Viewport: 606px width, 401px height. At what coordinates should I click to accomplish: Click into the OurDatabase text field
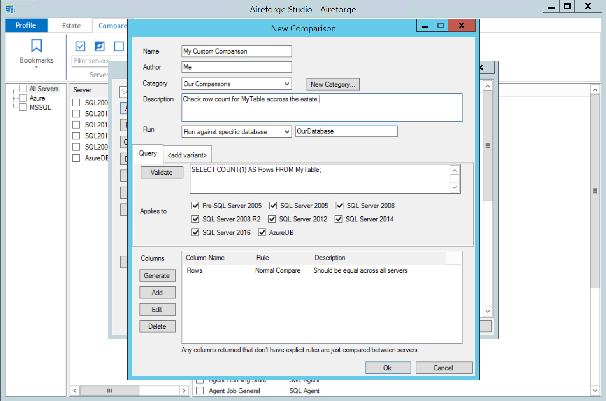click(346, 131)
